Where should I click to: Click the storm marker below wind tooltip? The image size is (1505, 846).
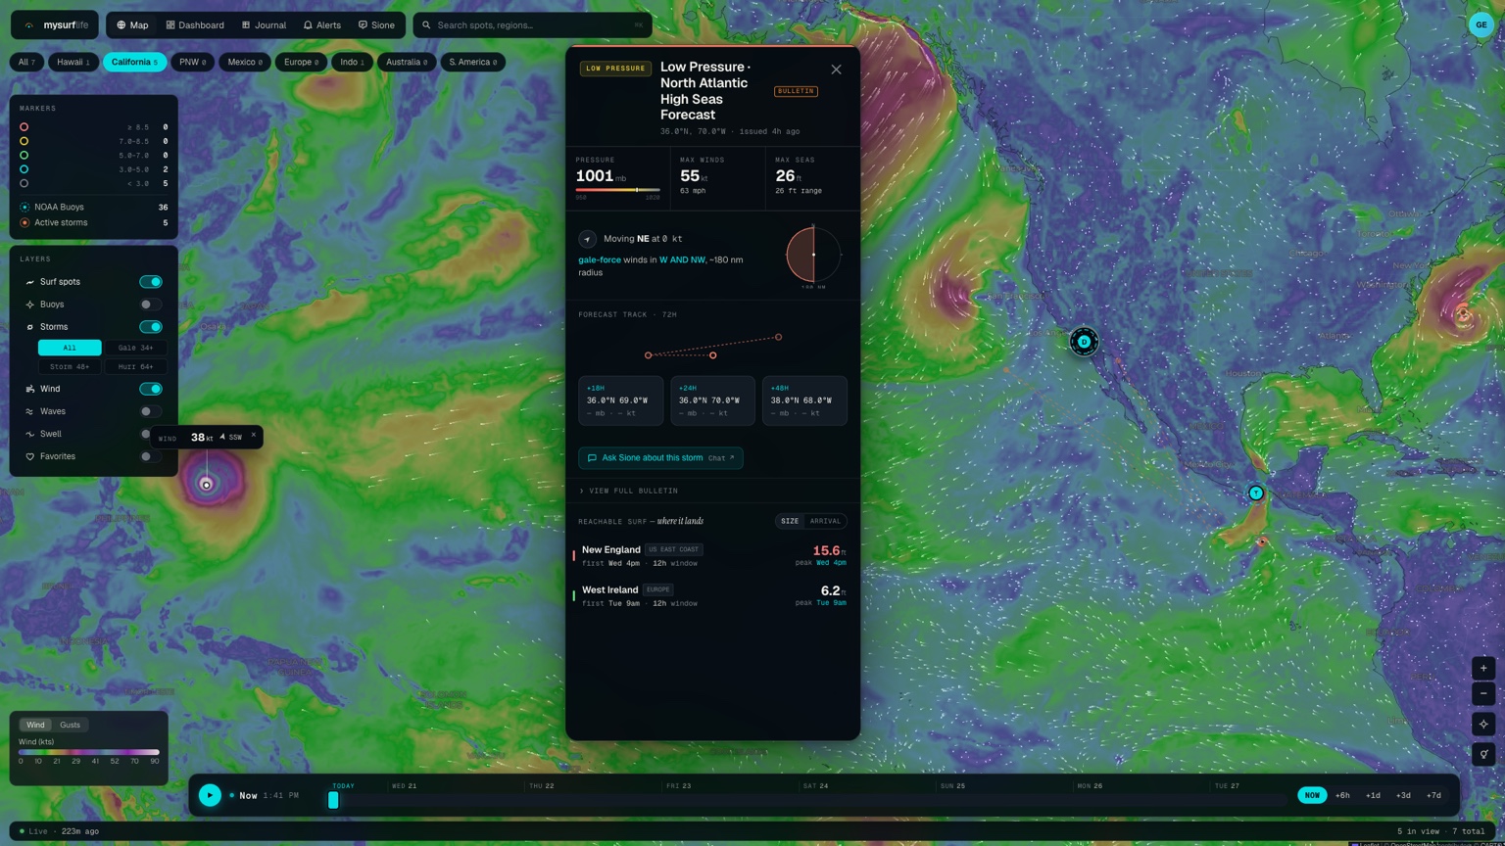(206, 485)
